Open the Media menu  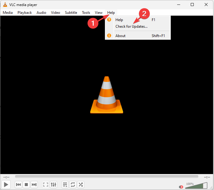click(x=8, y=13)
